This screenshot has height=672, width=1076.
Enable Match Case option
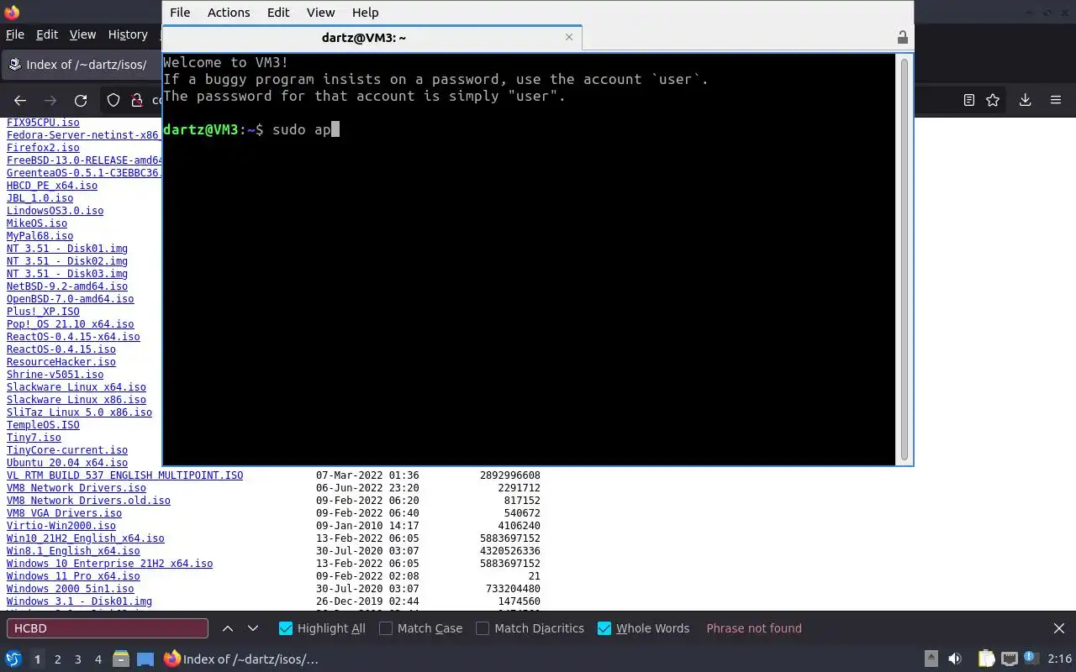[420, 628]
